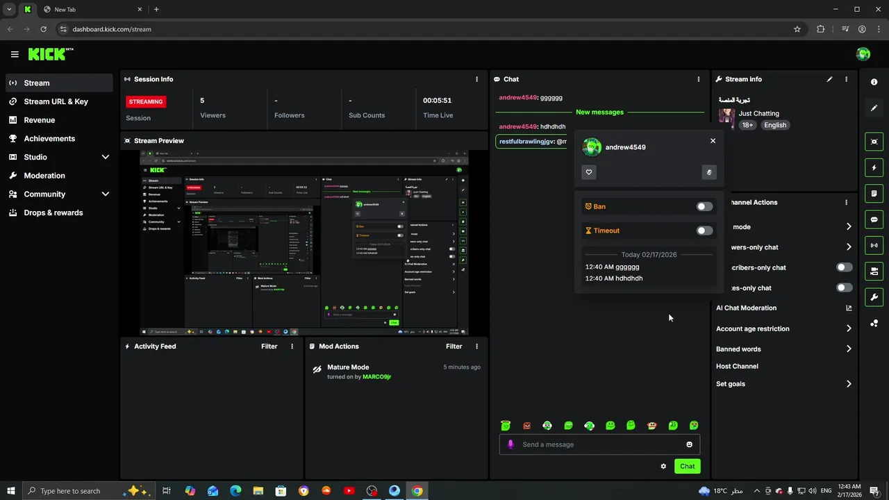Screen dimensions: 889x500
Task: Open Session Info panel options menu
Action: tap(476, 79)
